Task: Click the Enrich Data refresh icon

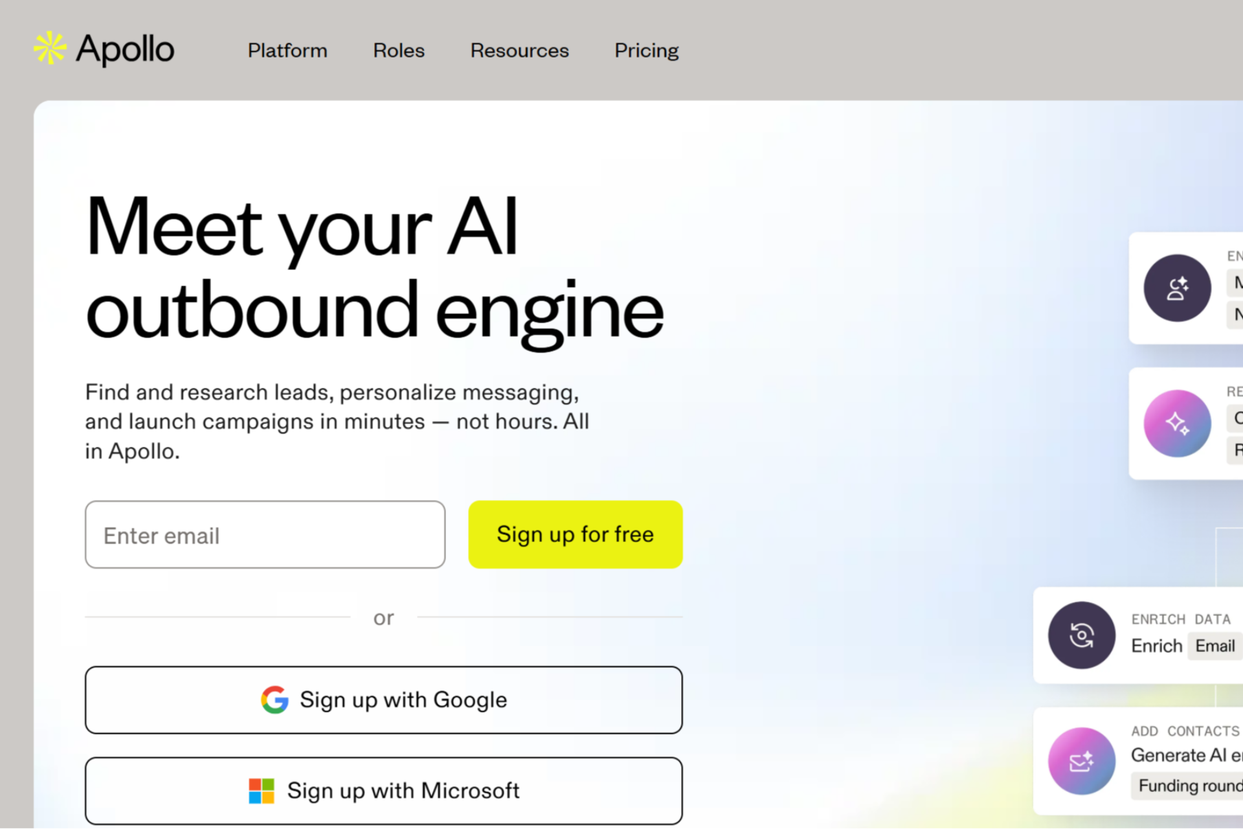Action: coord(1081,635)
